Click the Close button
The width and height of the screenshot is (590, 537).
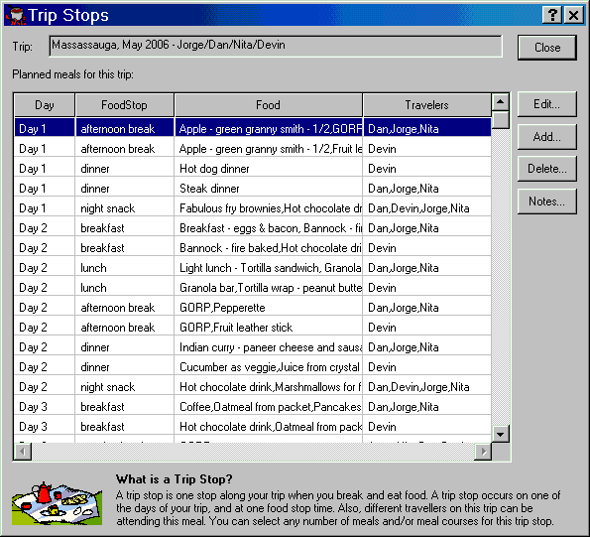[x=547, y=48]
